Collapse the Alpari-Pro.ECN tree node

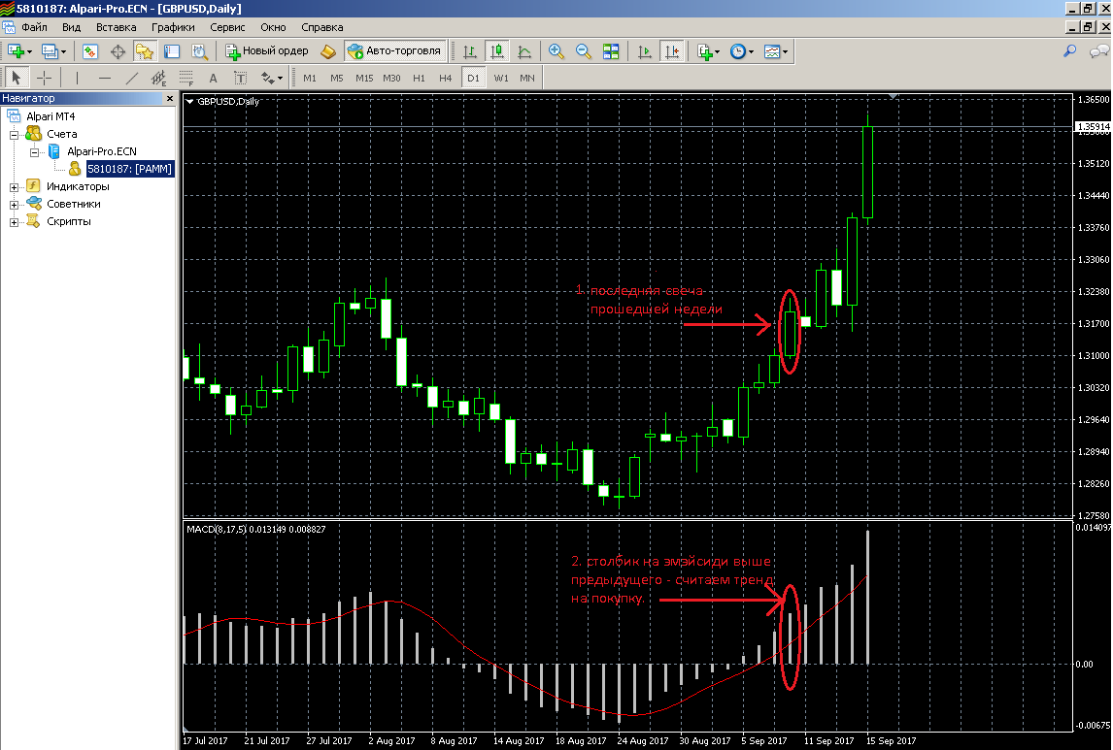tap(33, 152)
